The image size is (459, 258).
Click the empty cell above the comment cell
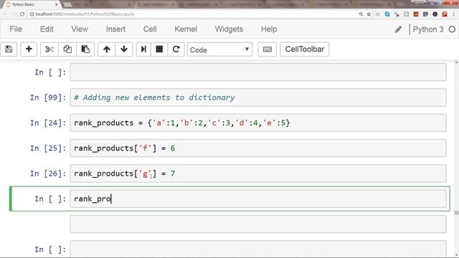pyautogui.click(x=258, y=72)
